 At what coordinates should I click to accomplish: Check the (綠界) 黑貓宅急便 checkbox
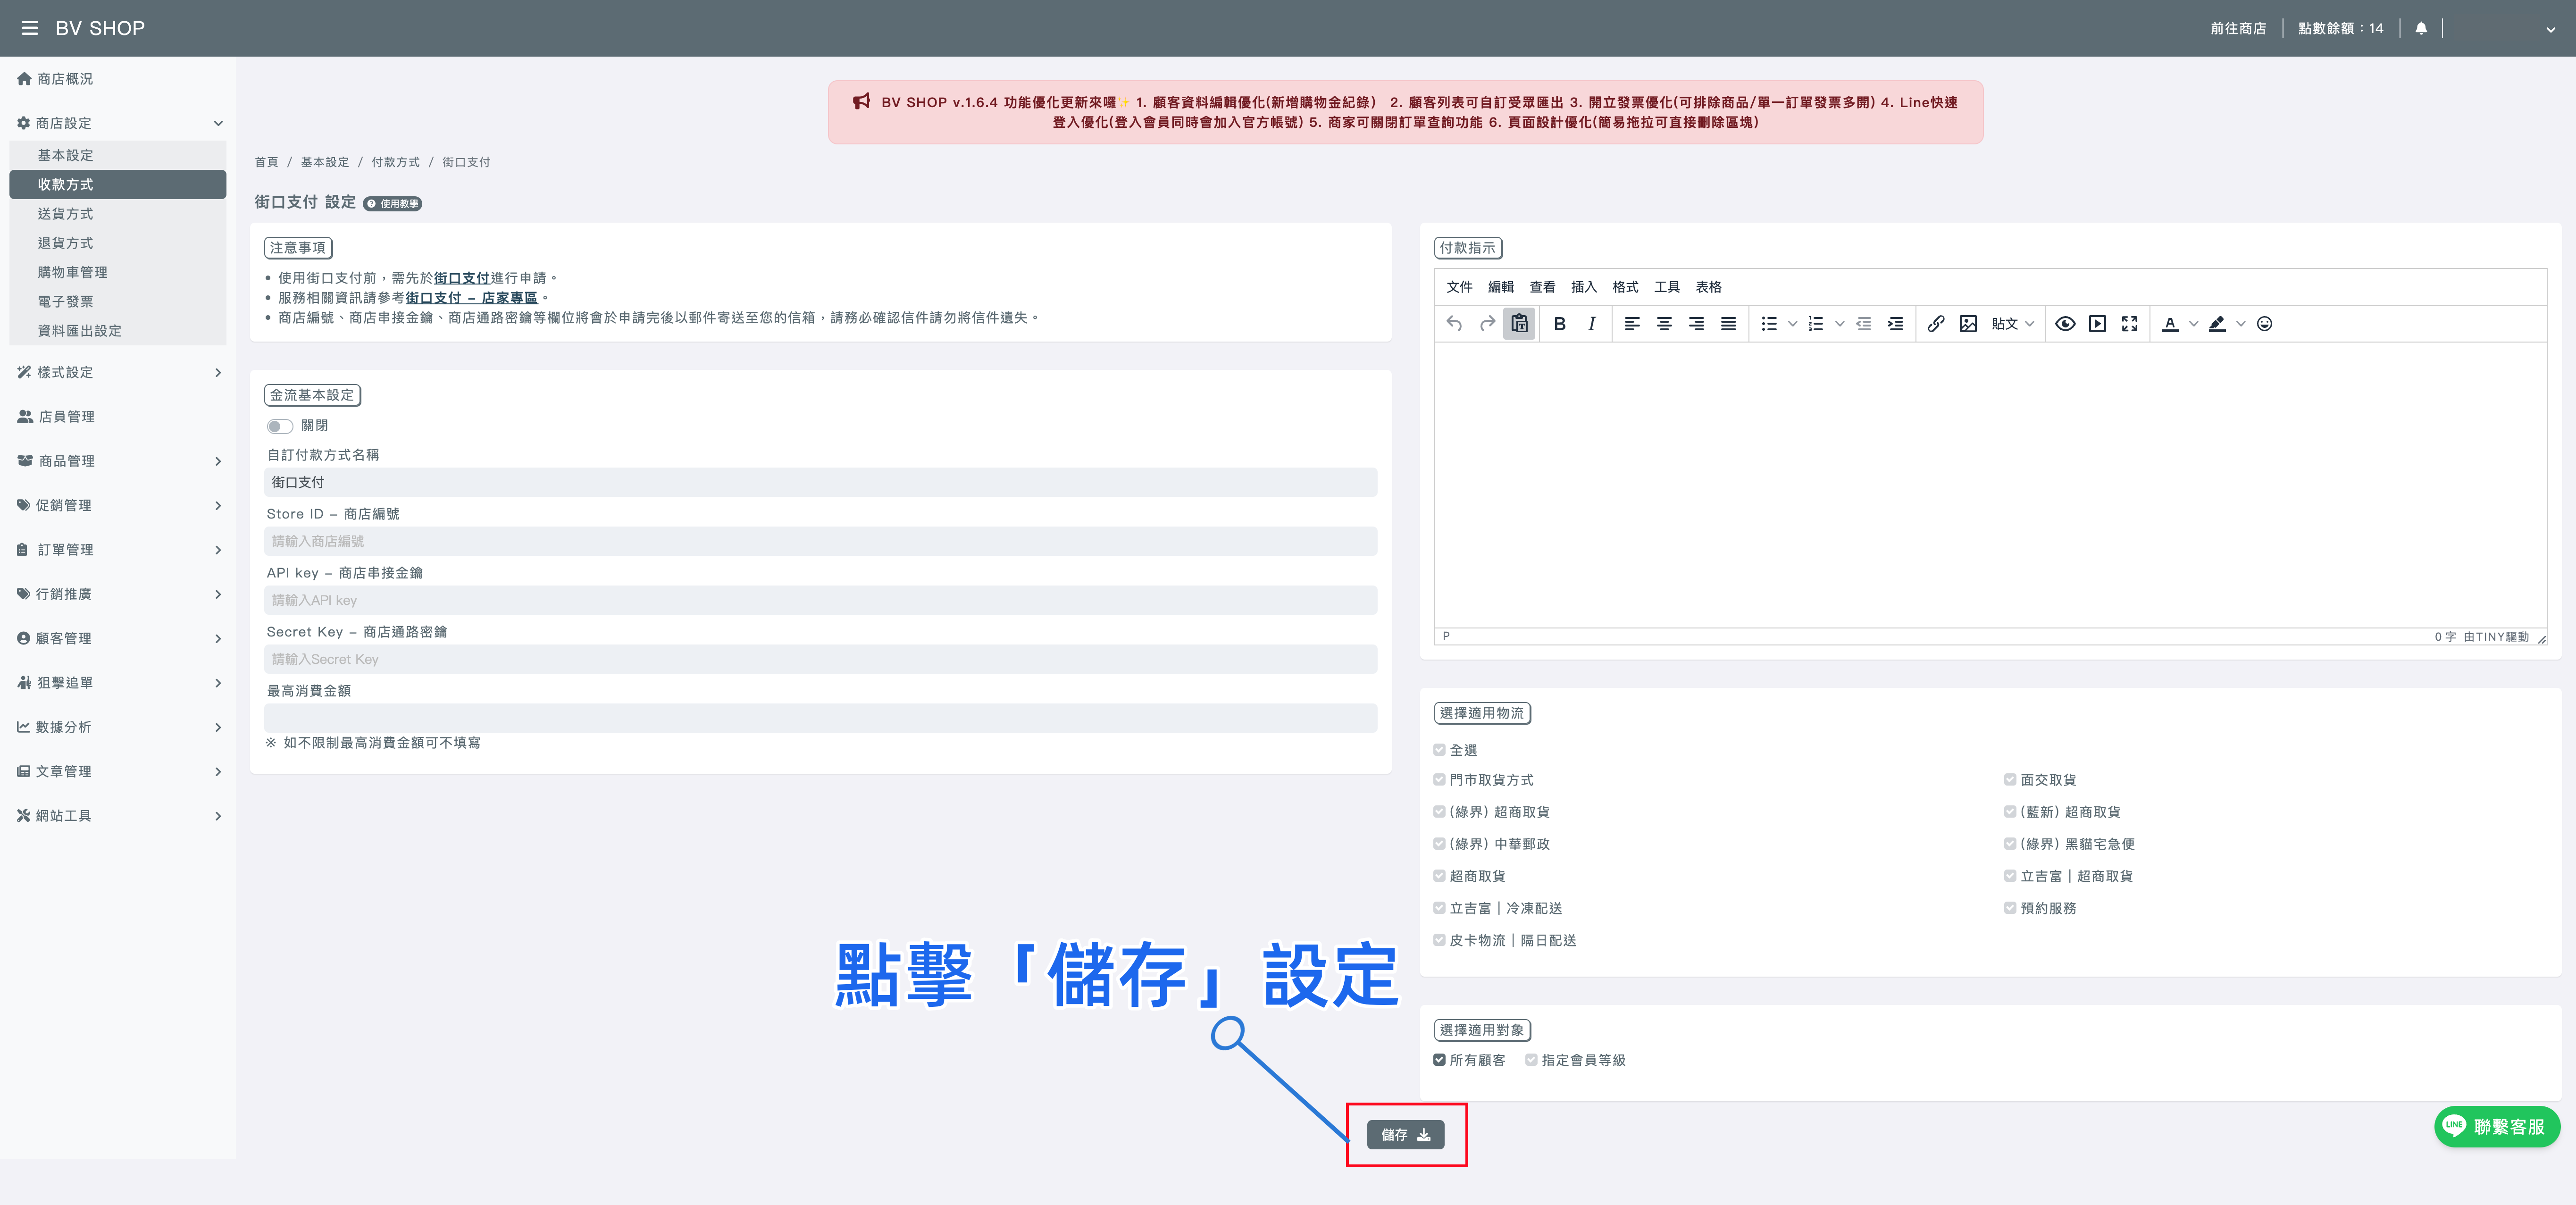(x=2010, y=844)
